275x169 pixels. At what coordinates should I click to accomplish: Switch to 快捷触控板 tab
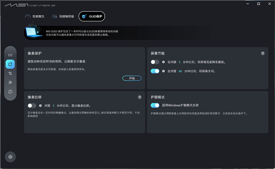[x=63, y=16]
